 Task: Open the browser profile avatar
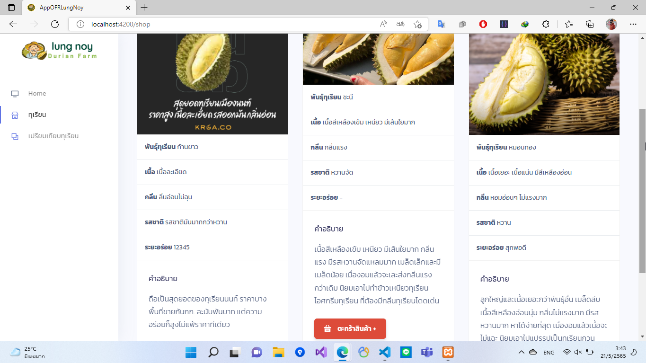pos(611,24)
